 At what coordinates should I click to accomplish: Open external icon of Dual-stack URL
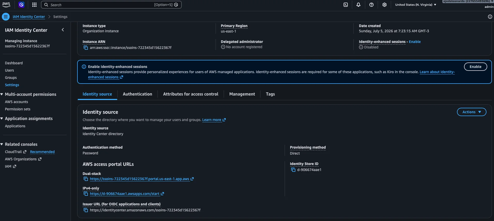pos(192,179)
